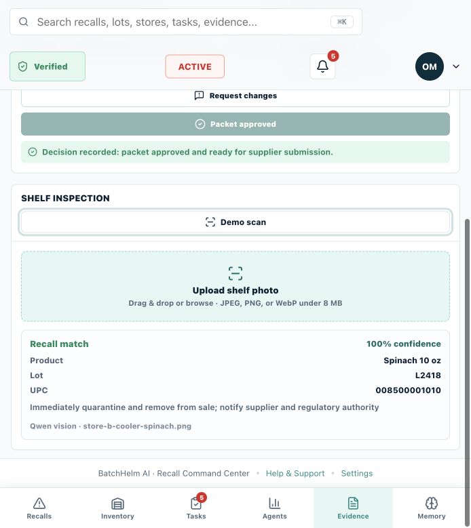Select the Agents bar-chart icon
This screenshot has width=471, height=528.
tap(274, 504)
